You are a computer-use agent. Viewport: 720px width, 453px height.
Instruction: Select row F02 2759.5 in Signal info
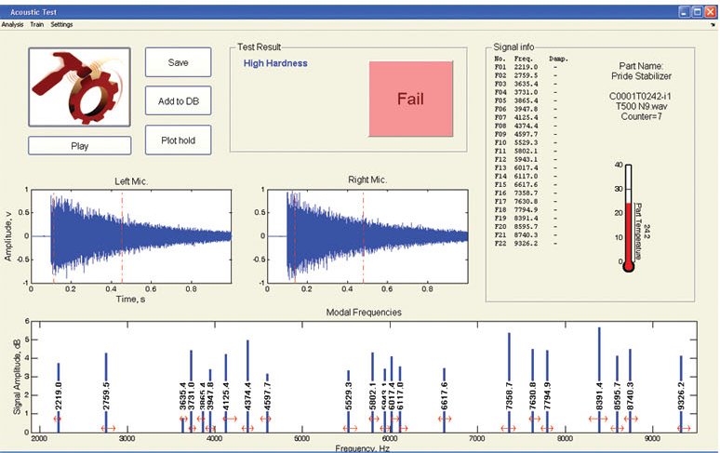click(x=527, y=75)
